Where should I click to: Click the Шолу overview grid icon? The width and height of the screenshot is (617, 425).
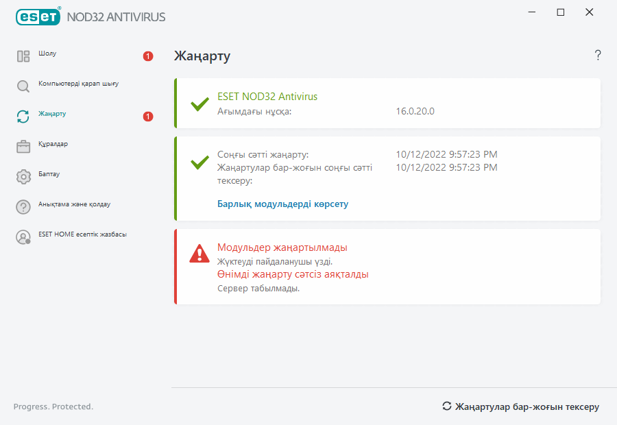[23, 56]
